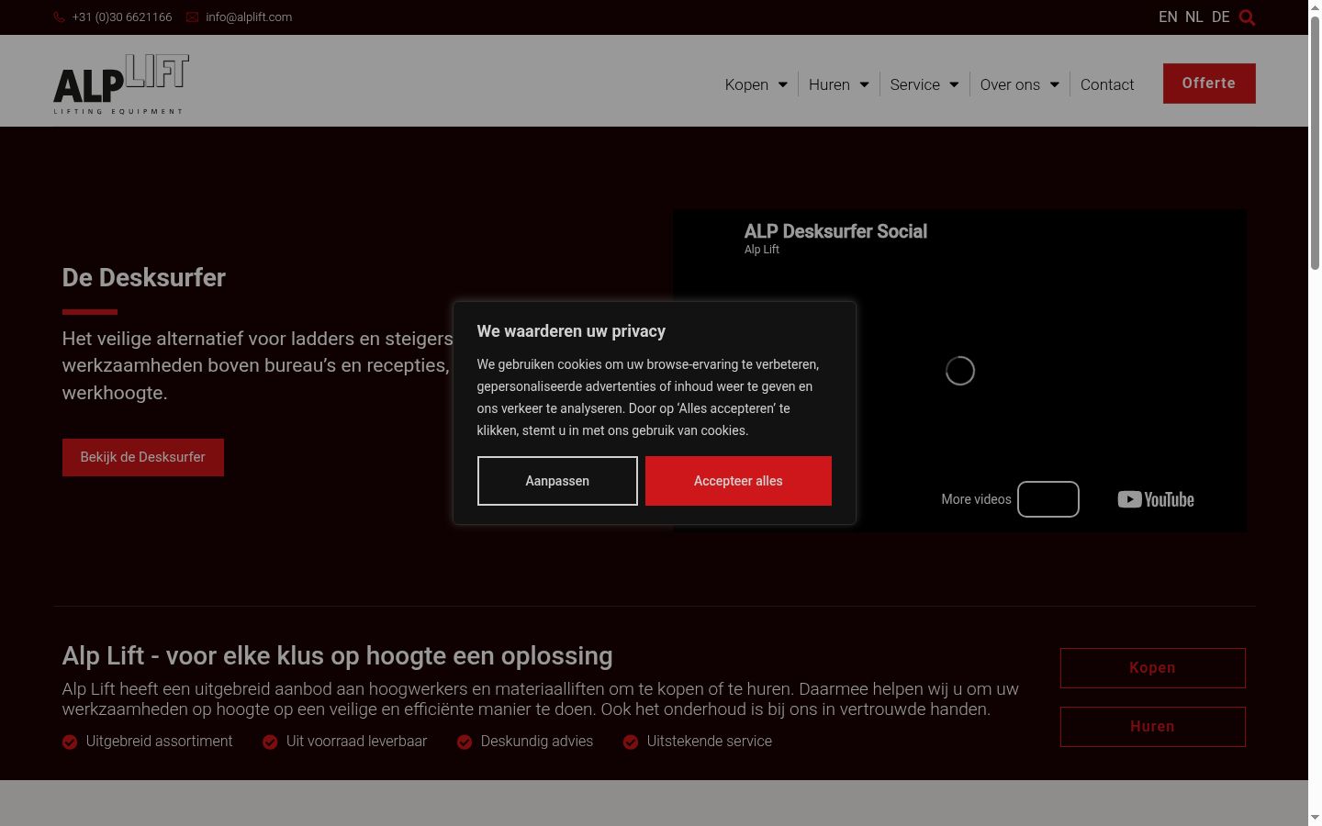The height and width of the screenshot is (826, 1322).
Task: Click the loading spinner in the video
Action: point(960,371)
